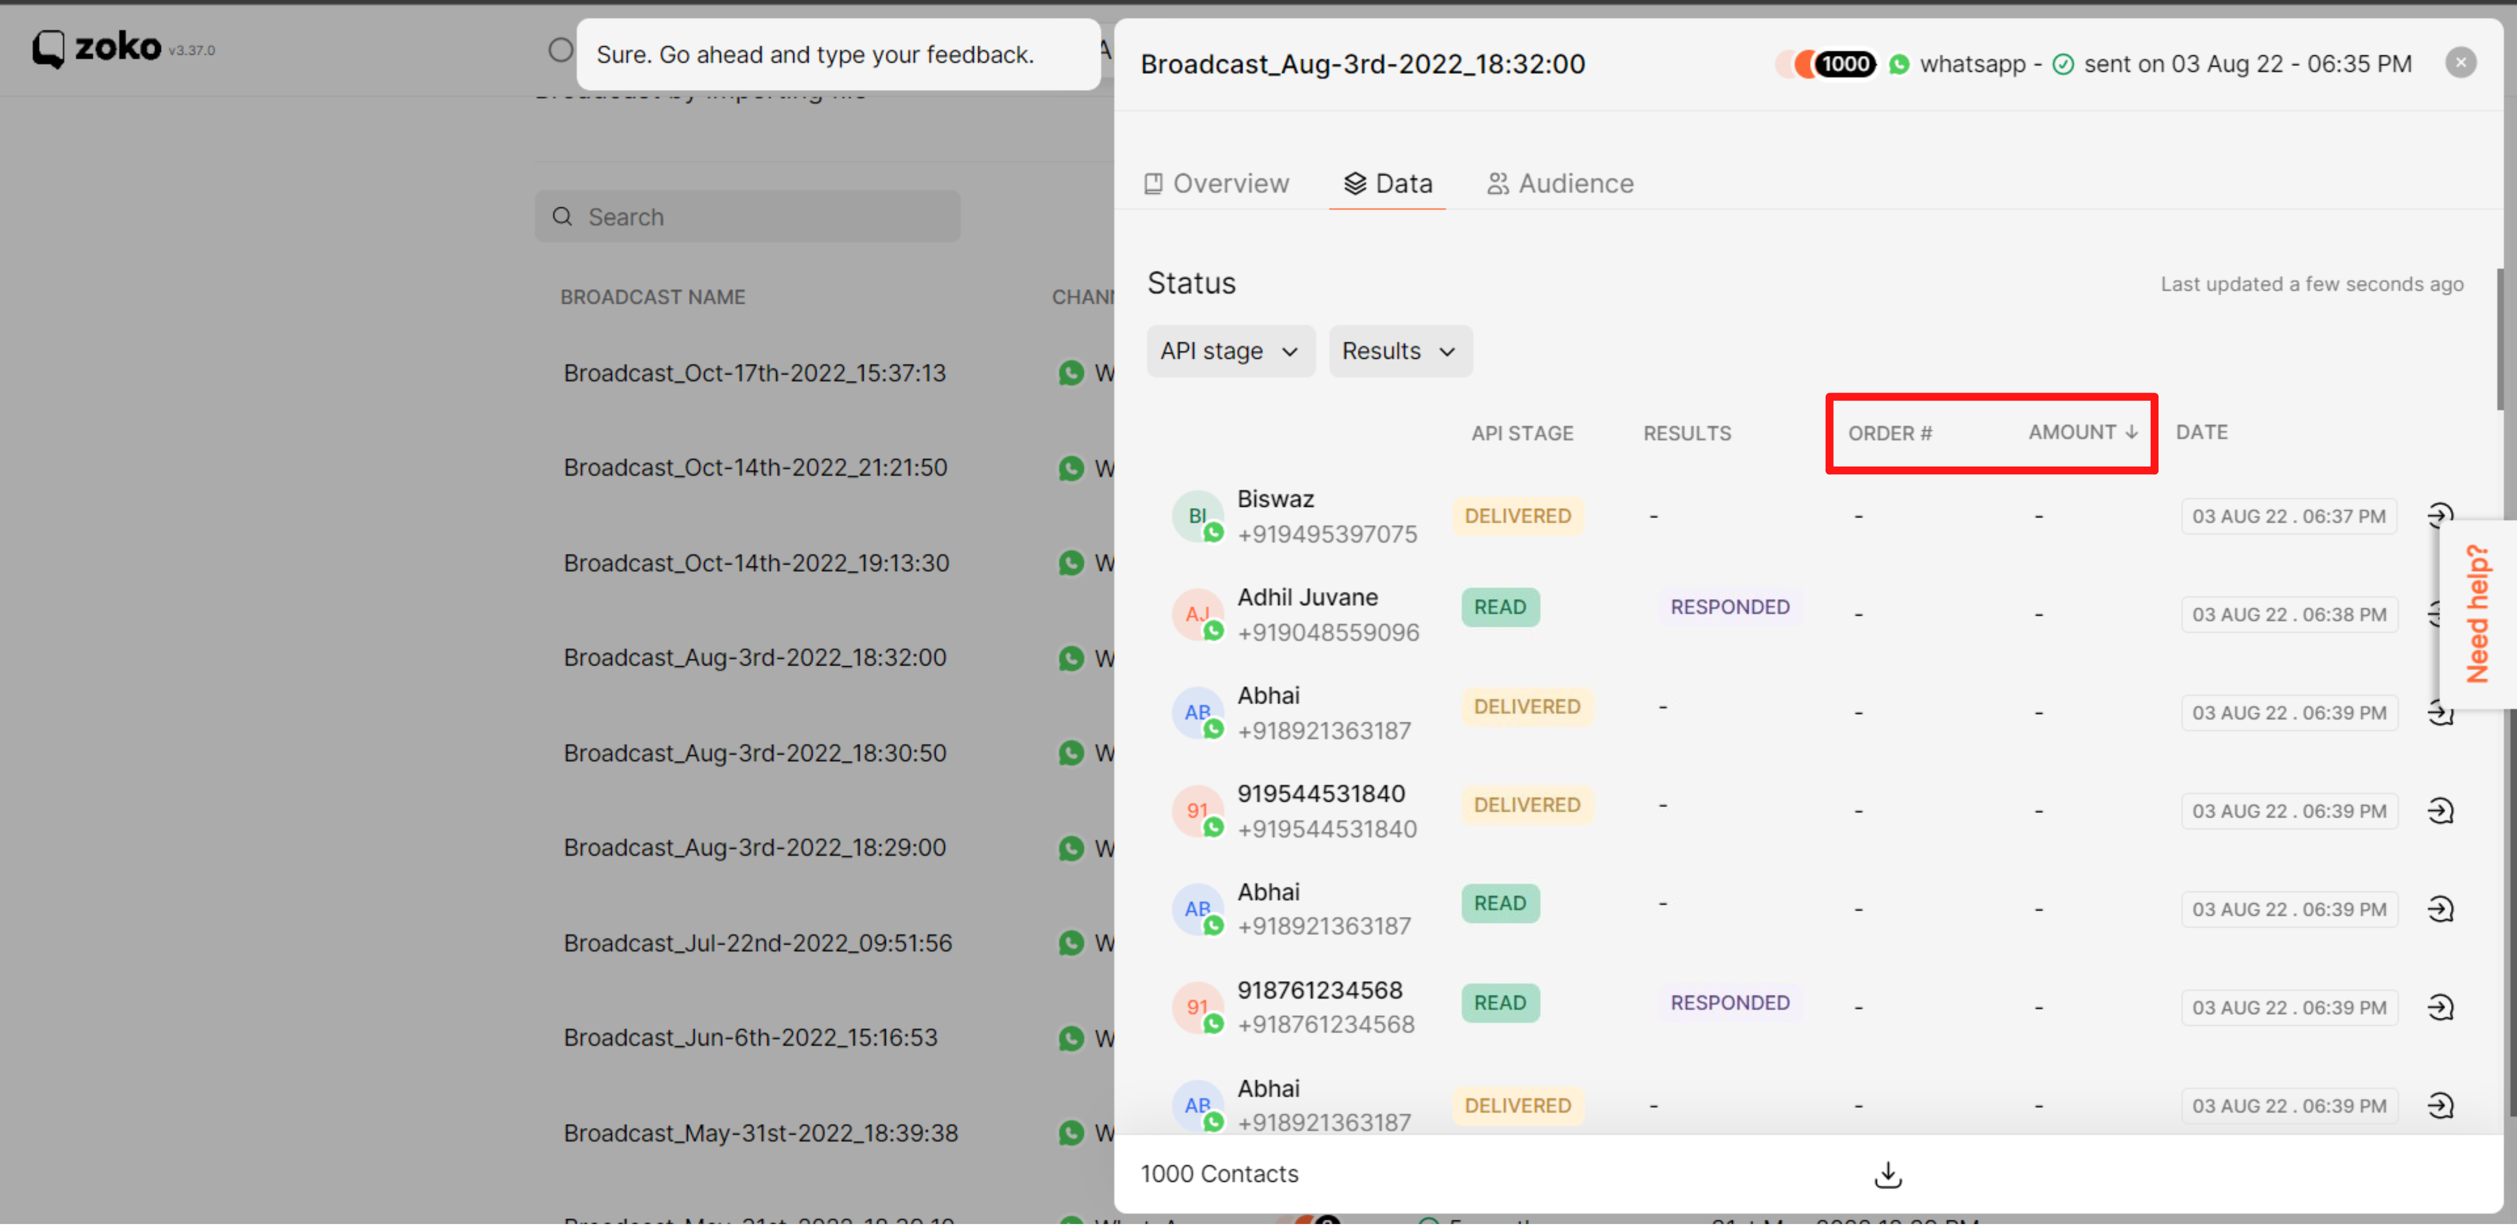
Task: Click the 919544531840 contact avatar
Action: (1198, 812)
